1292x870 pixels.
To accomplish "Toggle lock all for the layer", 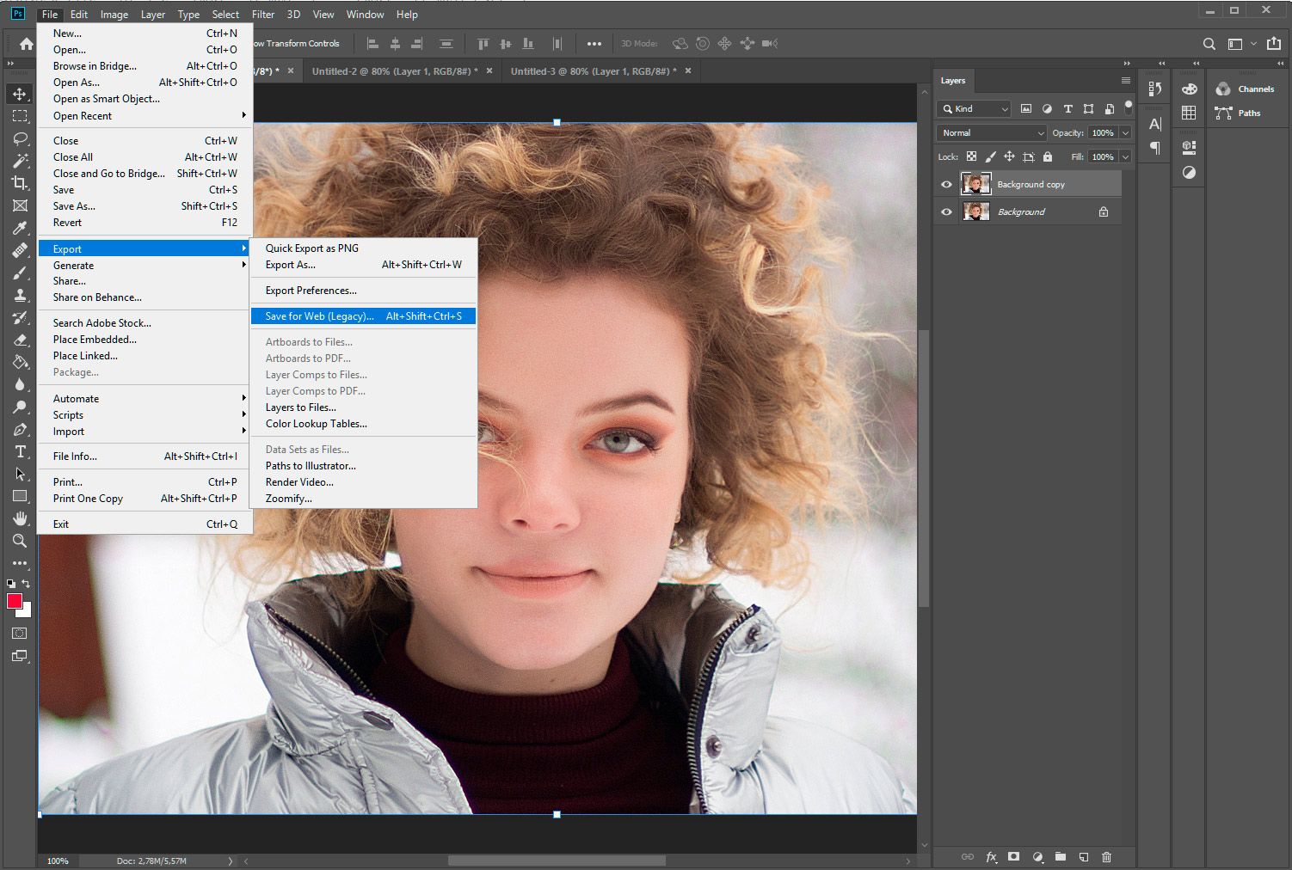I will (x=1047, y=157).
